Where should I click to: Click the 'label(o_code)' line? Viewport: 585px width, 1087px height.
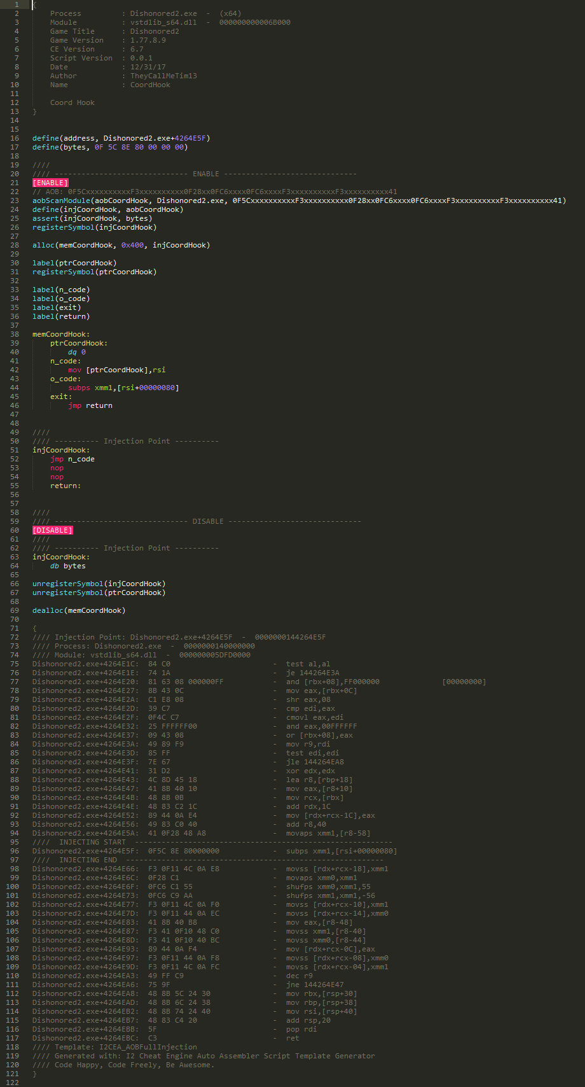click(x=61, y=298)
